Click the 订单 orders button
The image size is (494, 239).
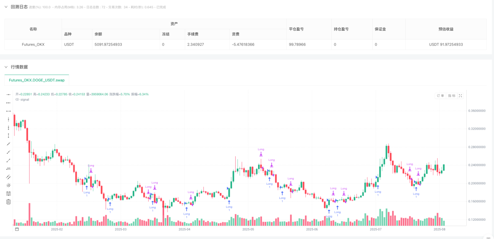click(440, 96)
